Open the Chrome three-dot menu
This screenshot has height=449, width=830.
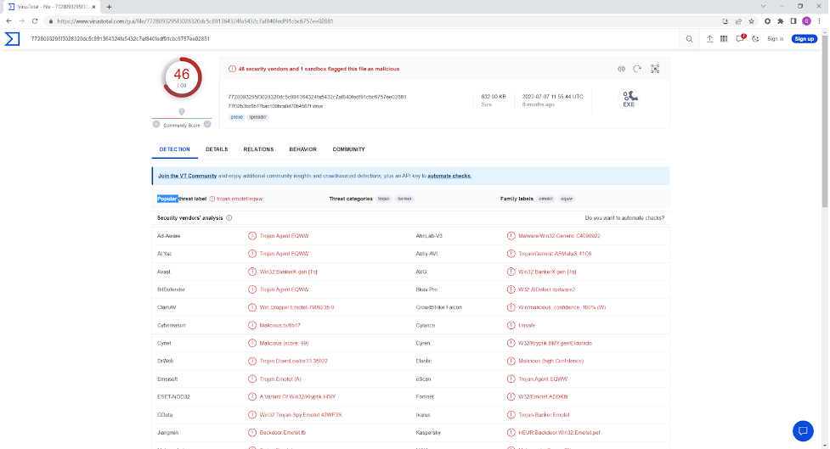pos(820,21)
